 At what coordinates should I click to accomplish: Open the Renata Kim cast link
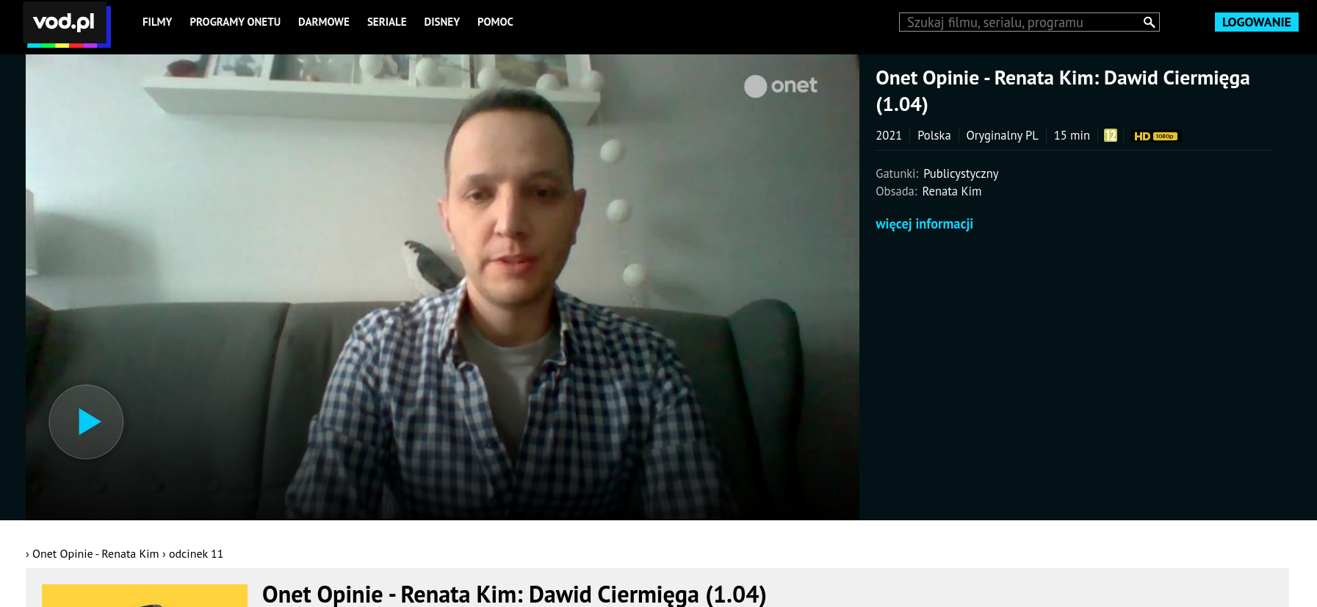(x=952, y=191)
